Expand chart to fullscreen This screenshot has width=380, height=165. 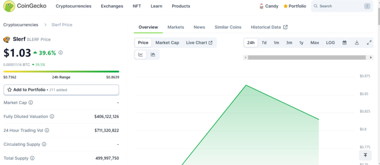[369, 43]
